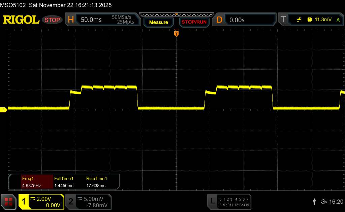Click the orange trigger position marker above grid
The width and height of the screenshot is (345, 212).
(x=176, y=33)
